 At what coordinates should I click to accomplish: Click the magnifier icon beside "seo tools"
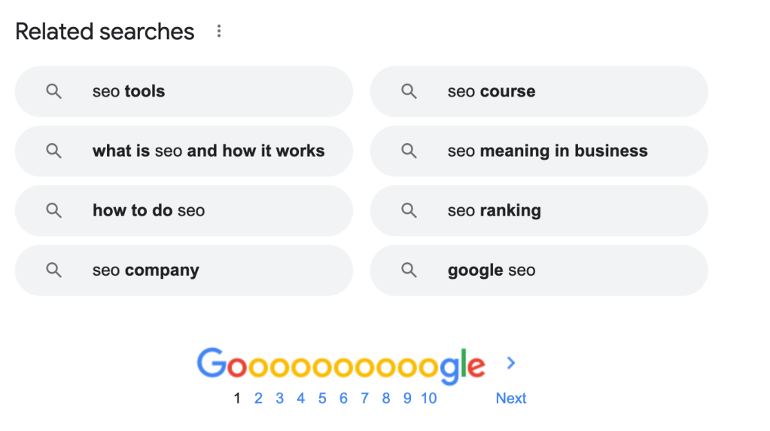pyautogui.click(x=54, y=91)
